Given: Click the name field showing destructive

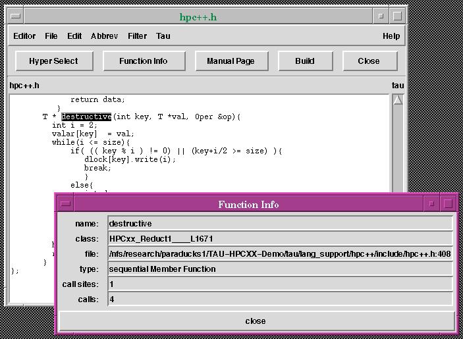Looking at the screenshot, I should [280, 223].
